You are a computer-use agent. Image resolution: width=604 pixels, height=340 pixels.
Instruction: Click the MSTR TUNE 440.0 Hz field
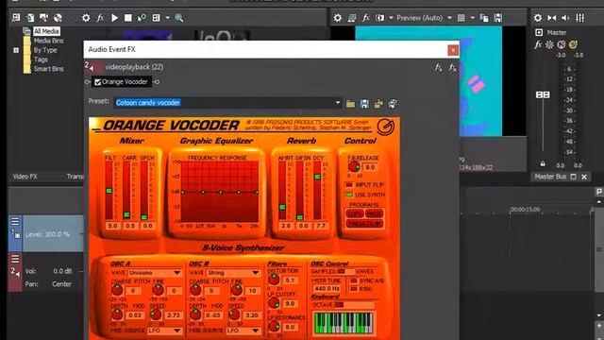click(327, 288)
